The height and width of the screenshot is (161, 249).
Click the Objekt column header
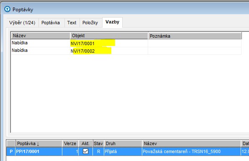pyautogui.click(x=109, y=36)
